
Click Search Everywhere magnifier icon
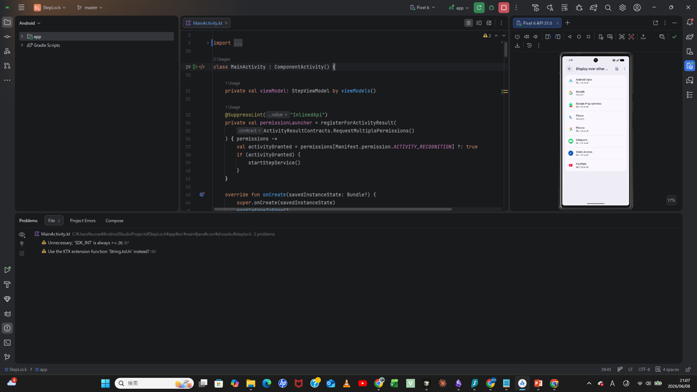click(608, 8)
